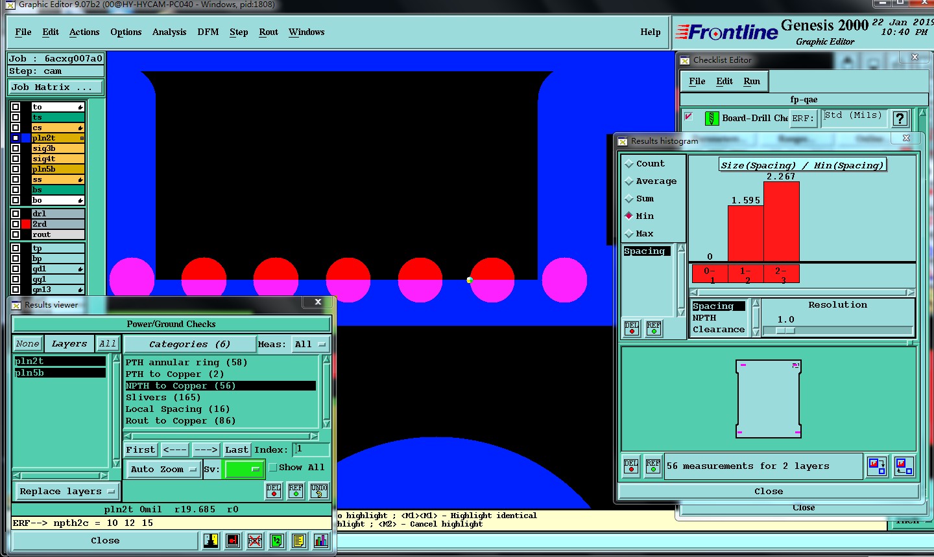Click the question mark help icon

click(900, 119)
